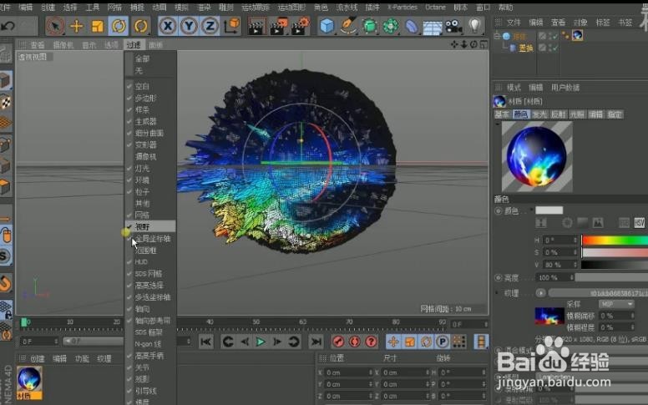Open the 面板 viewport menu

point(155,45)
